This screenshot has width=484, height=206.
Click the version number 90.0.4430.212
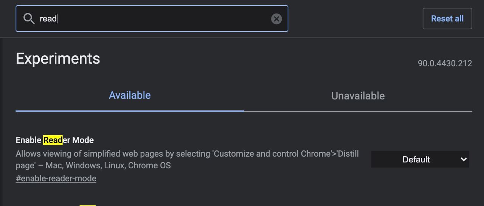click(445, 63)
